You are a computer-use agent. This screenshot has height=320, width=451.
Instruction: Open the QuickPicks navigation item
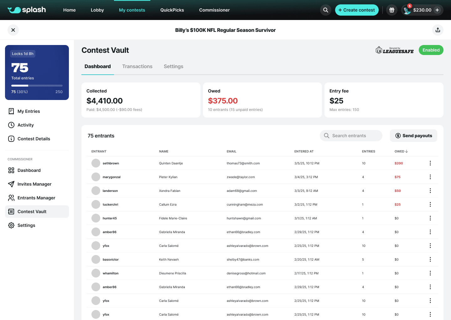172,10
